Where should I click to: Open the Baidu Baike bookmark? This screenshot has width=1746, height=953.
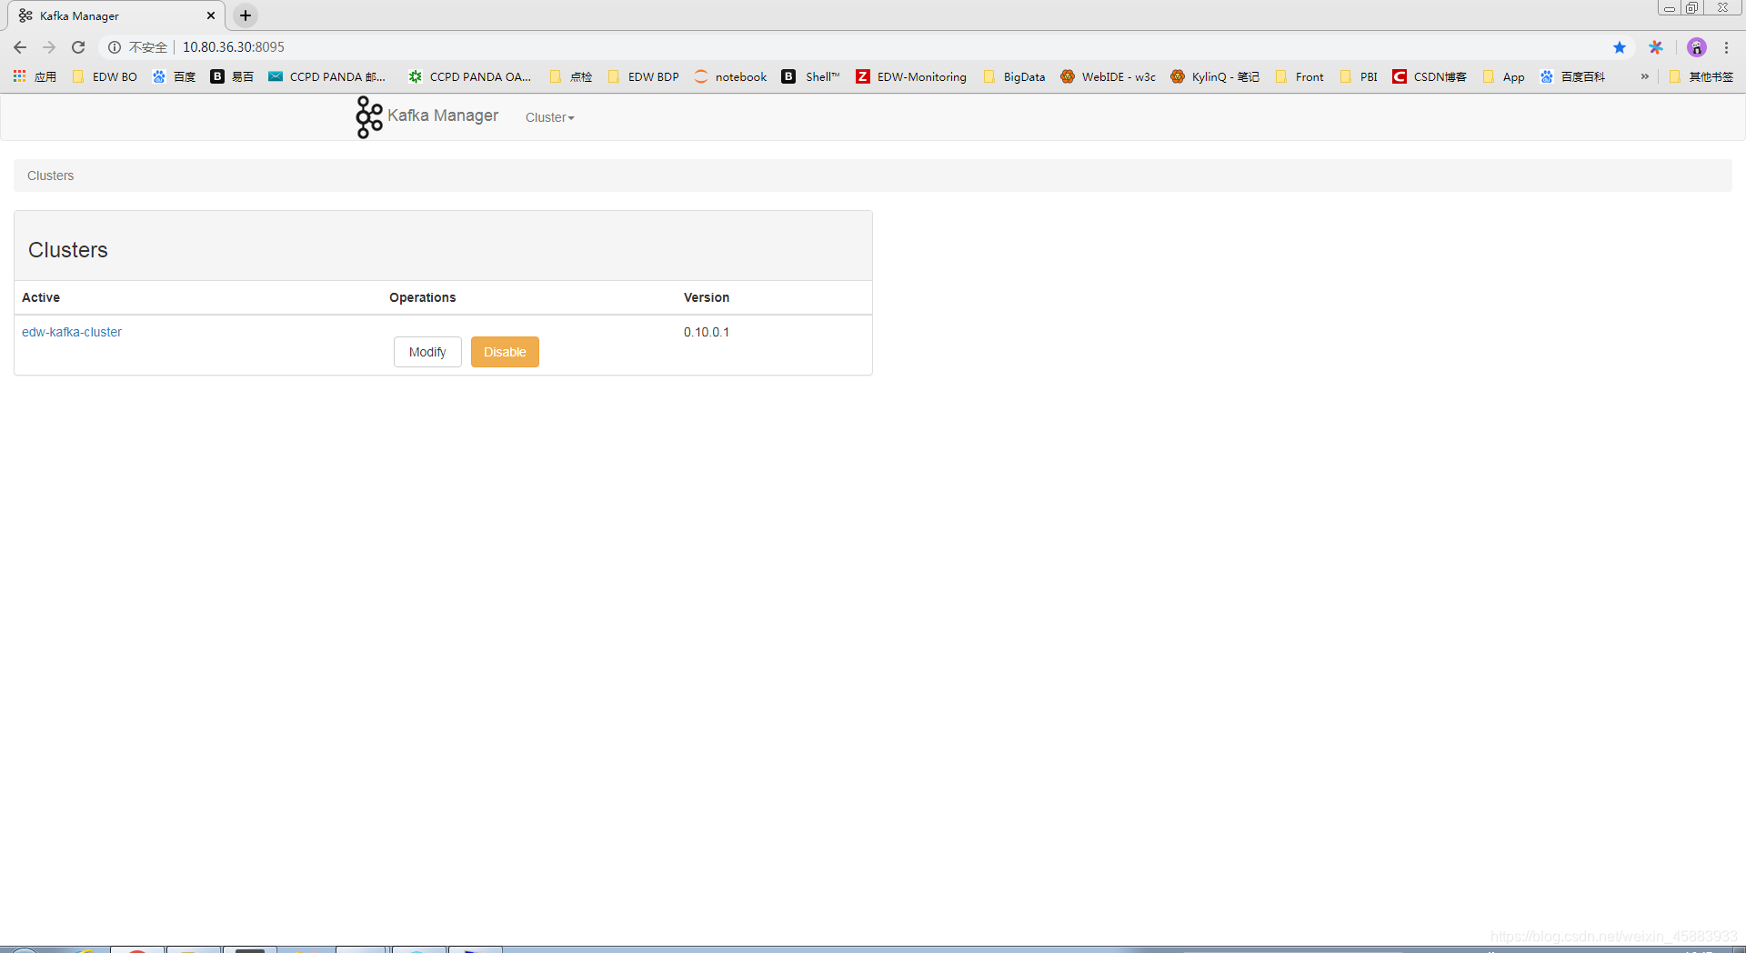point(1572,76)
